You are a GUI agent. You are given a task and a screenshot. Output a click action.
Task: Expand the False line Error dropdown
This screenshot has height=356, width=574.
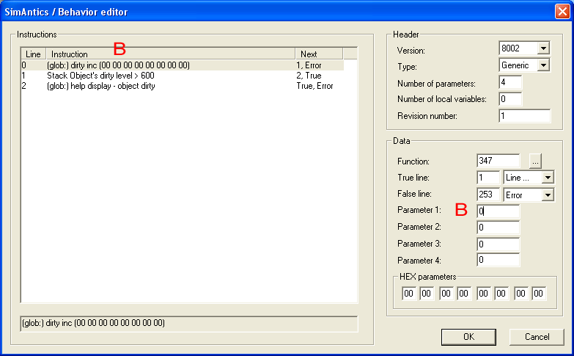548,195
